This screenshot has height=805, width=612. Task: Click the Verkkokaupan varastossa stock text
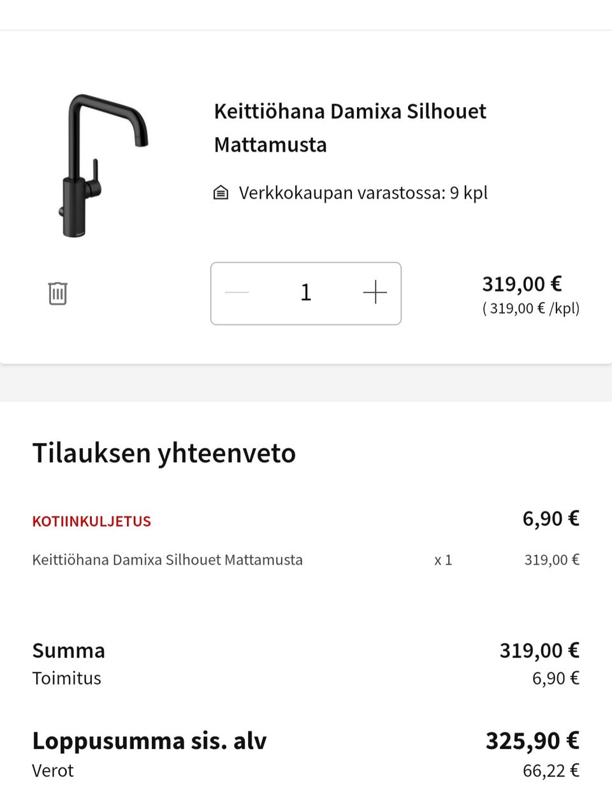pos(363,192)
